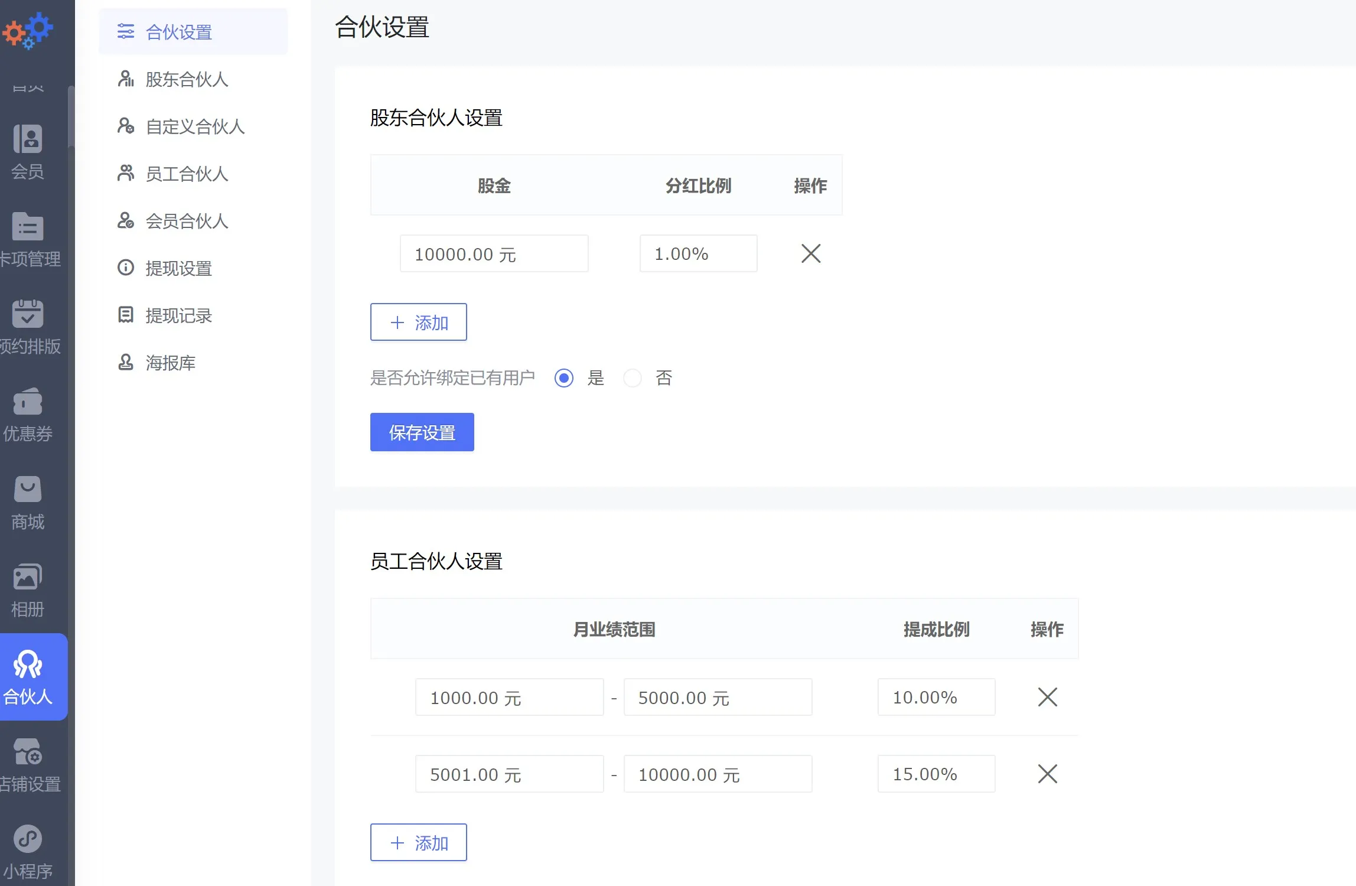Click the 提成比例 field showing 10.00%
1356x886 pixels.
(x=937, y=697)
